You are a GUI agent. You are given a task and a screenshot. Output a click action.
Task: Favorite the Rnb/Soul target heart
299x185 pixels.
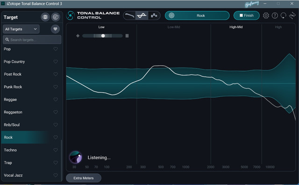click(56, 125)
